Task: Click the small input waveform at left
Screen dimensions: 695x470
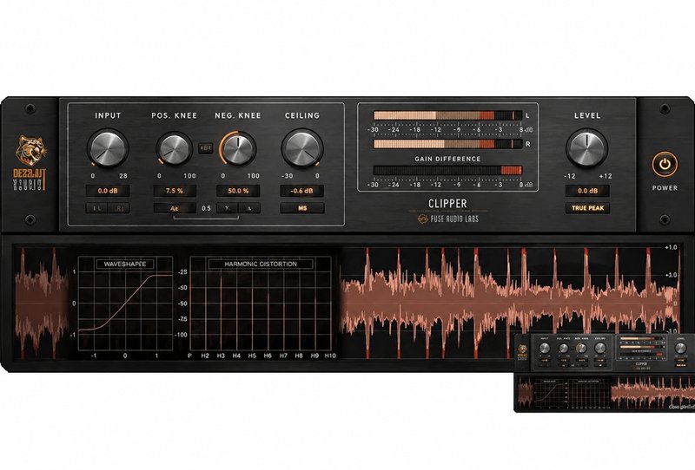Action: tap(41, 303)
